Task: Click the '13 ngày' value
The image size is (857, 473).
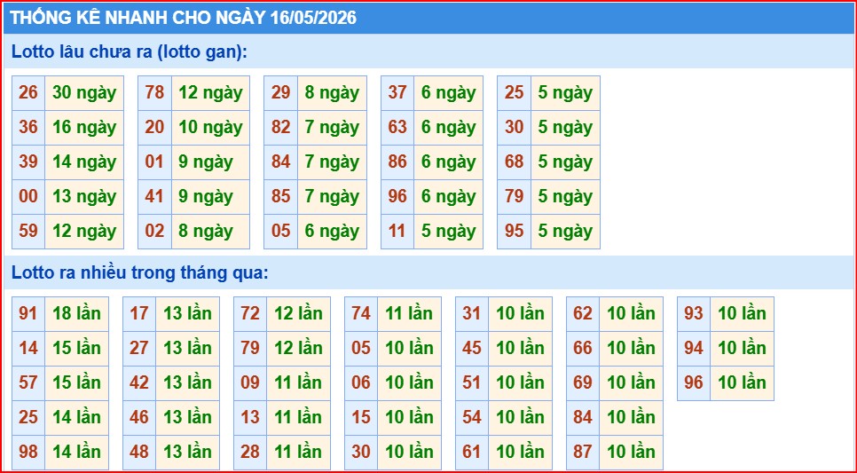Action: (x=84, y=196)
